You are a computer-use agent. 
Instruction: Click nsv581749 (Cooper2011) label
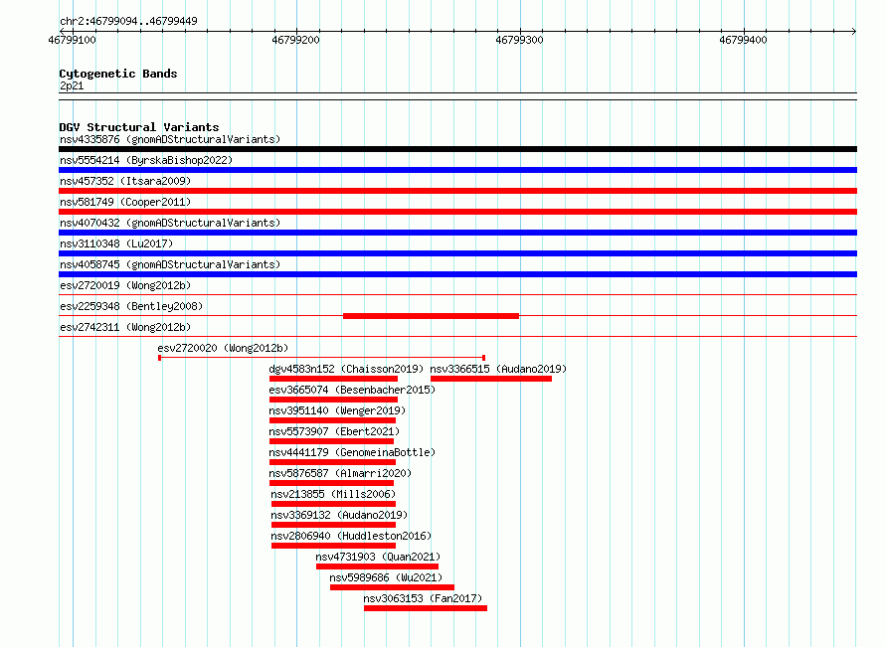click(x=125, y=202)
